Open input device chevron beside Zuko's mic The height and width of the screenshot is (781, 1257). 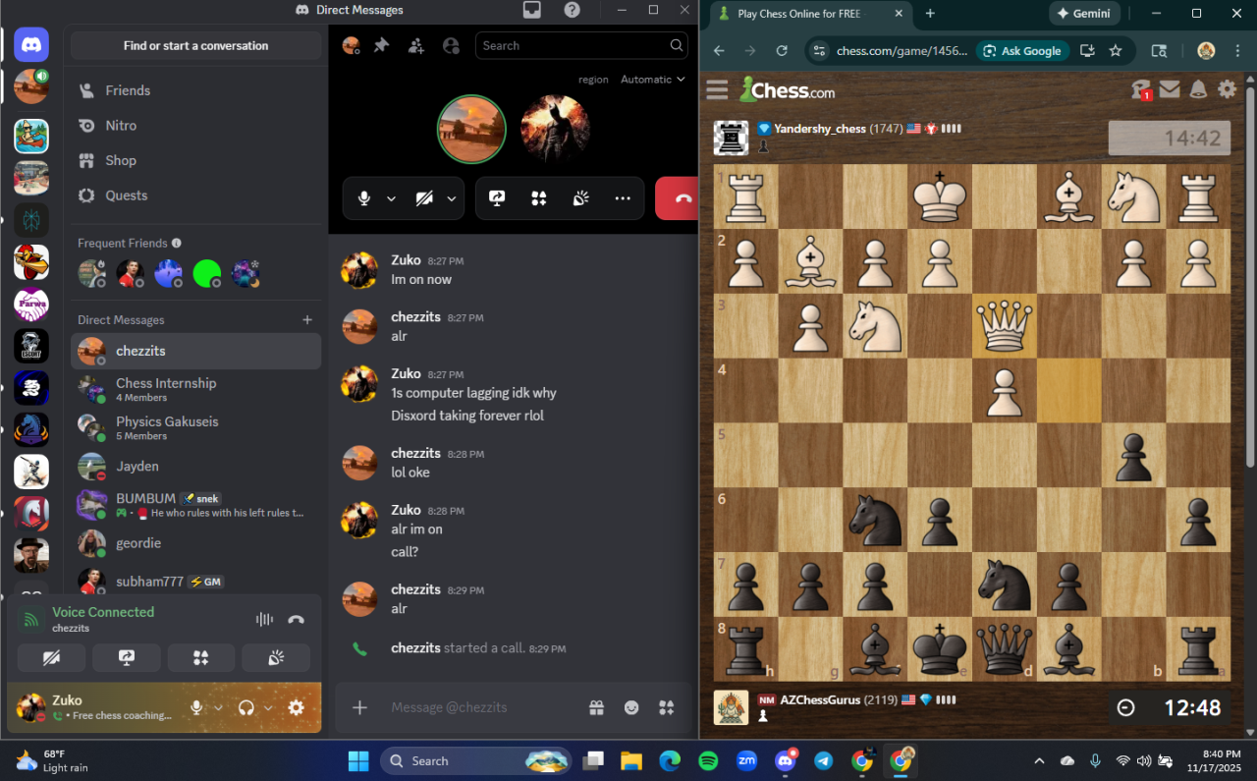218,707
